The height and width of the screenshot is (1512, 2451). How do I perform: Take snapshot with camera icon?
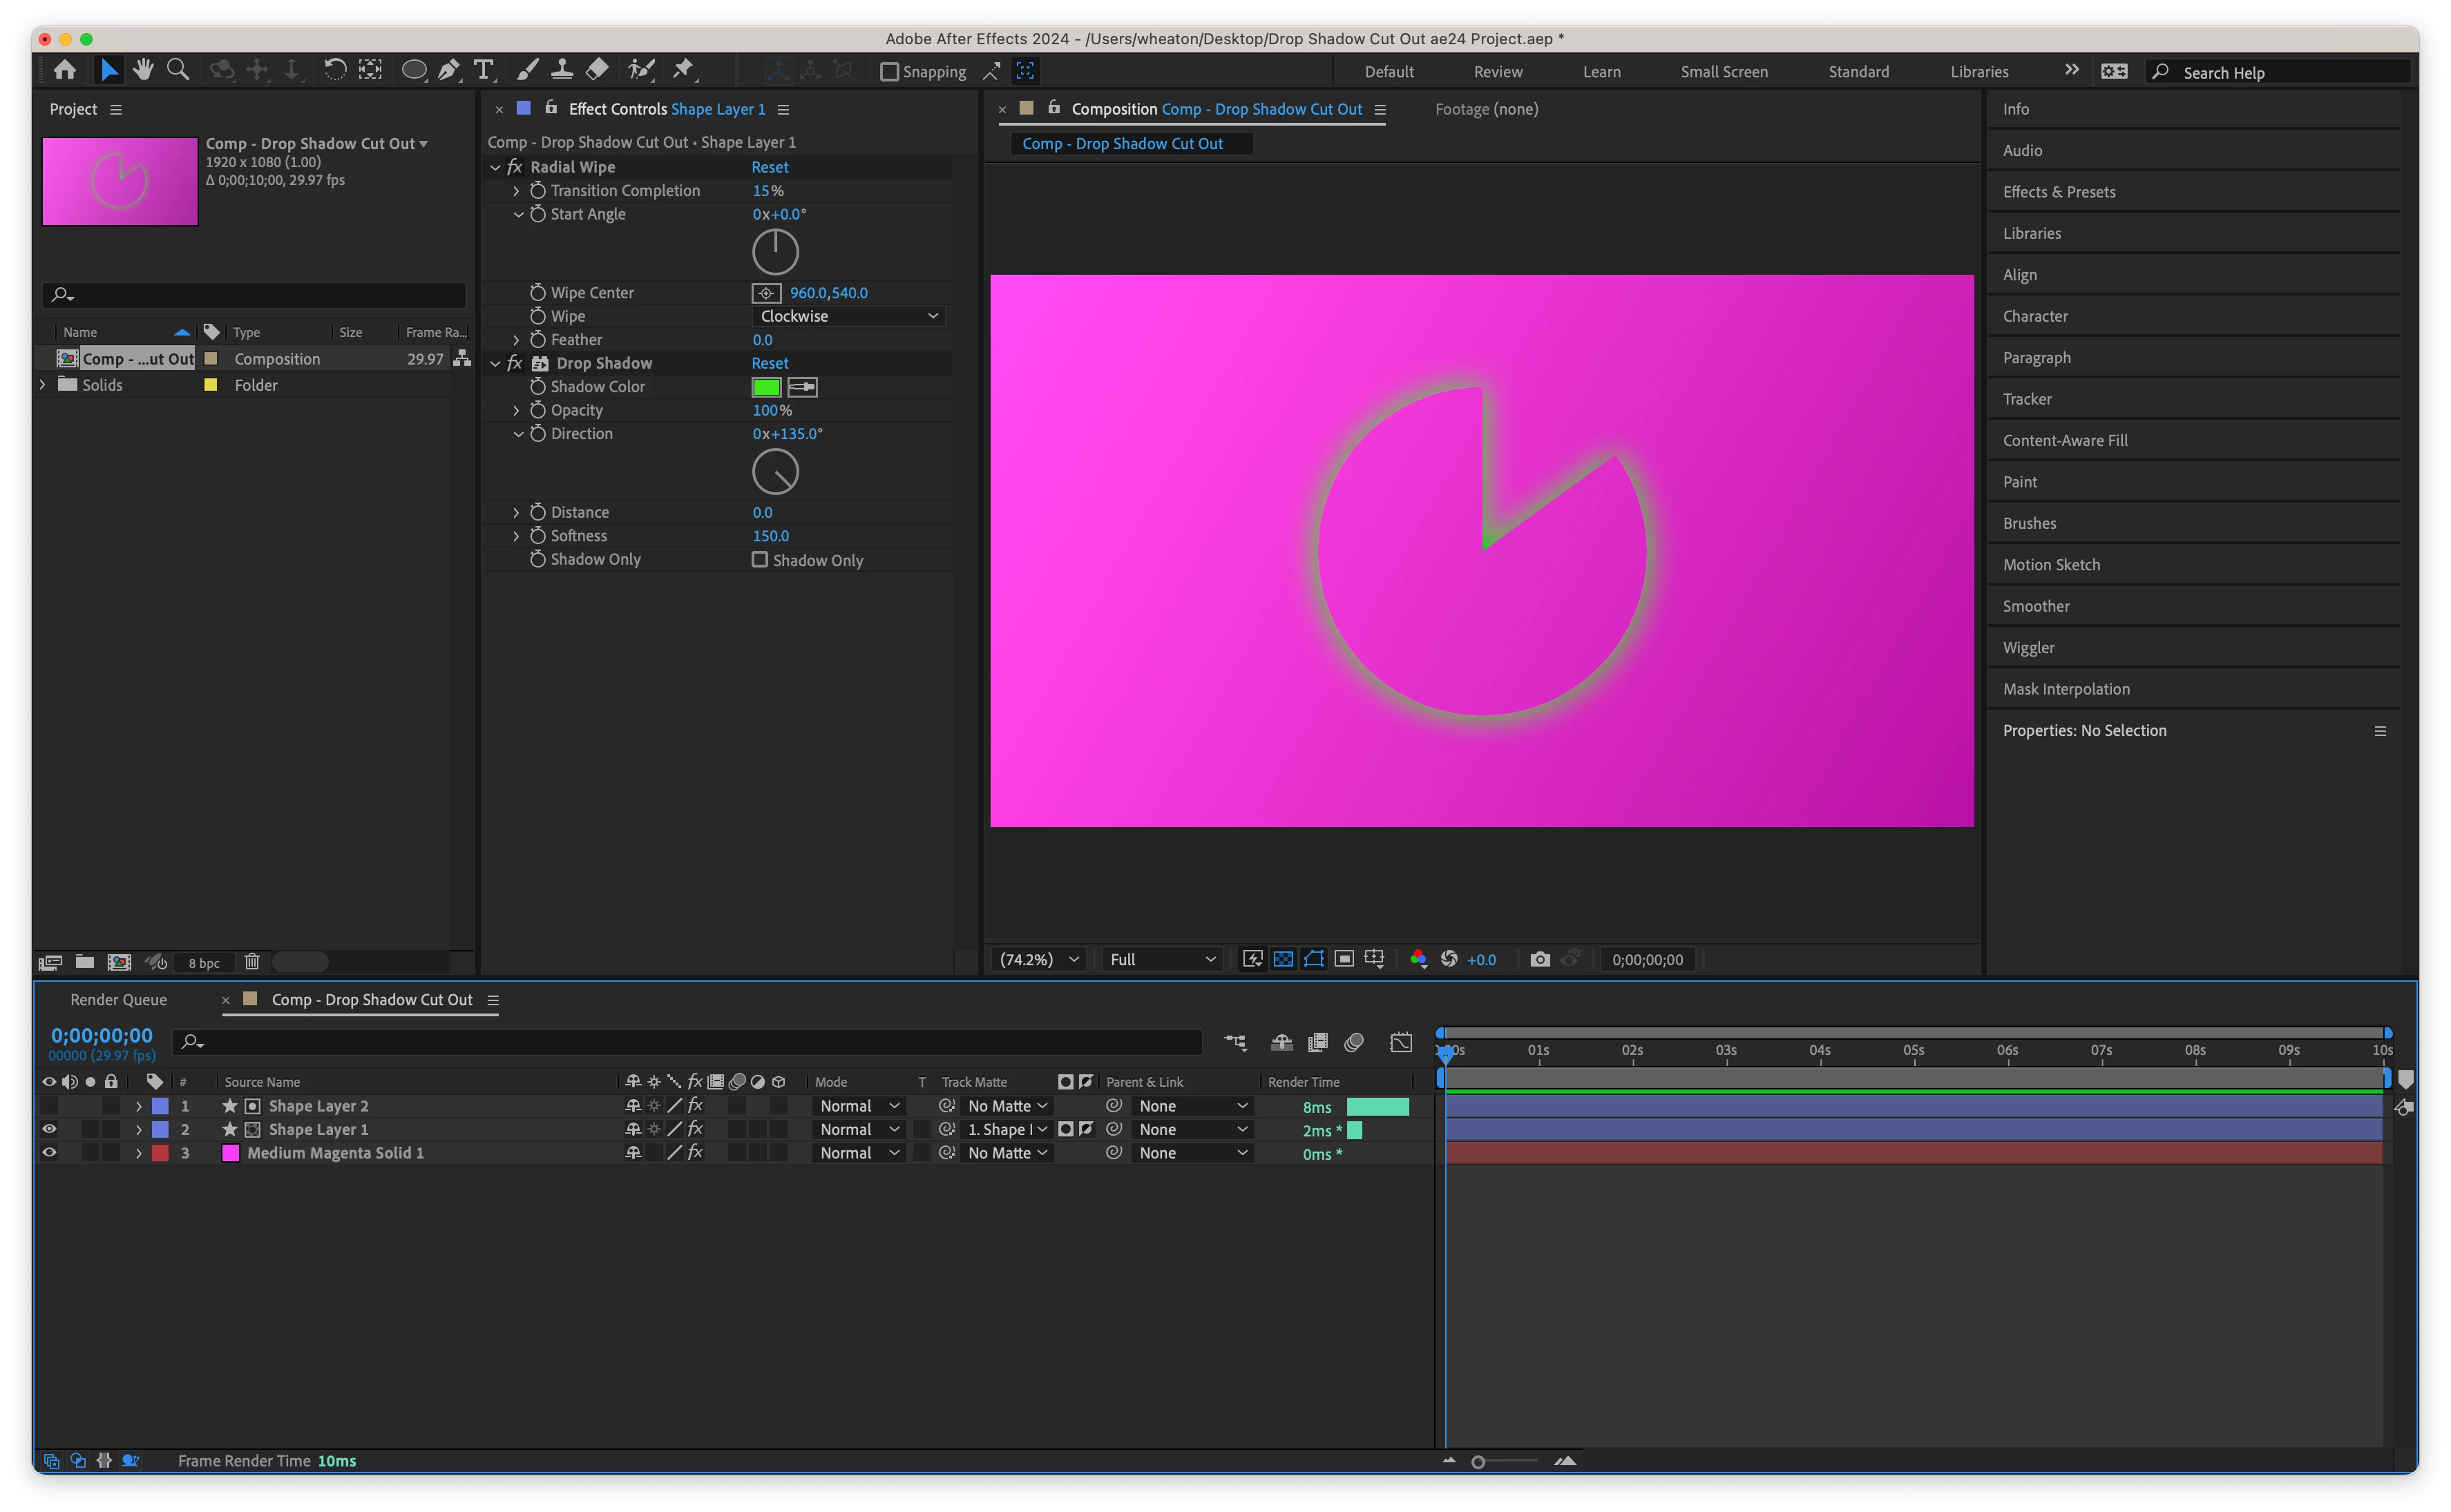point(1540,959)
